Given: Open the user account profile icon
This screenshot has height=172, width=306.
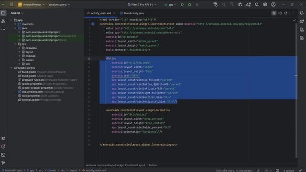Looking at the screenshot, I should pyautogui.click(x=273, y=4).
